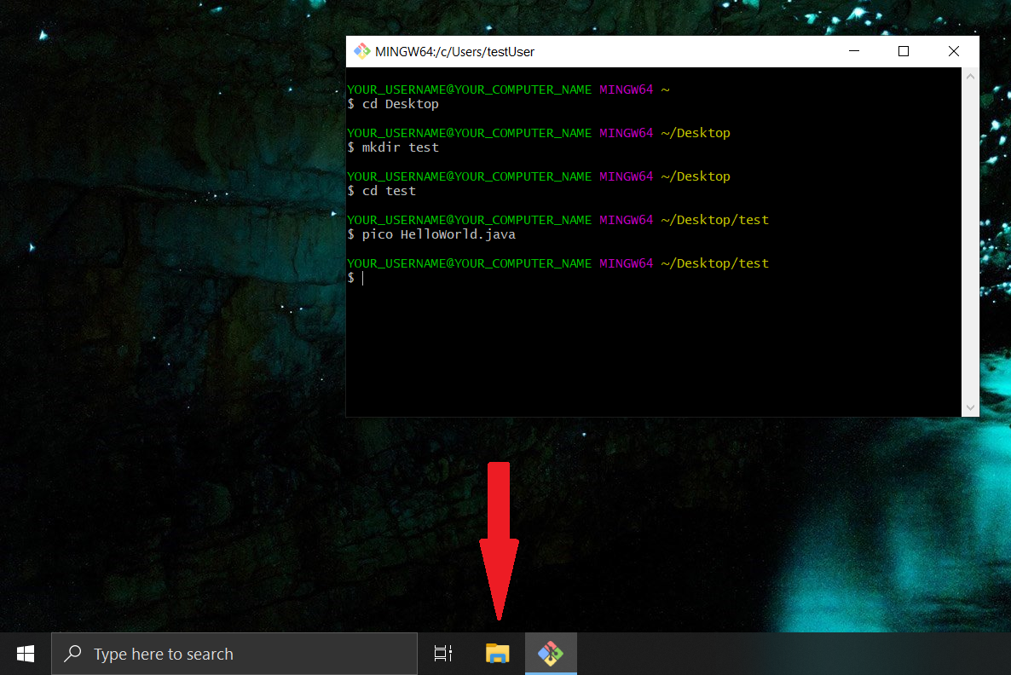This screenshot has width=1011, height=675.
Task: Click the Git Bash taskbar icon
Action: tap(551, 654)
